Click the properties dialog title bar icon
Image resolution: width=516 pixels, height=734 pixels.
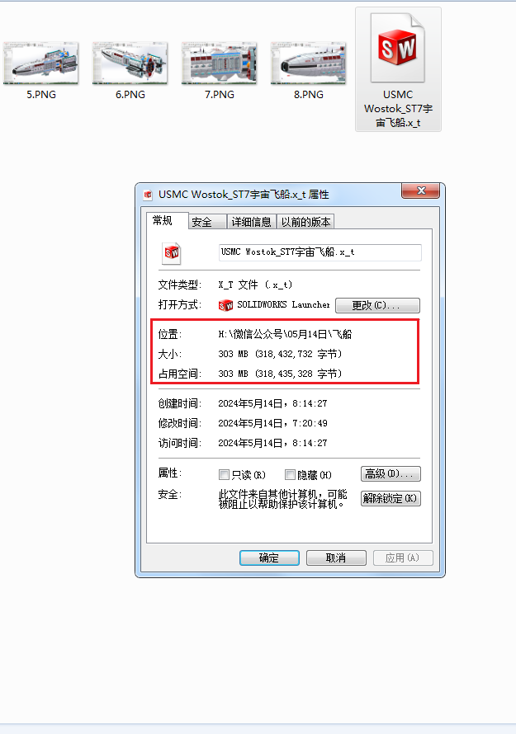pos(148,195)
